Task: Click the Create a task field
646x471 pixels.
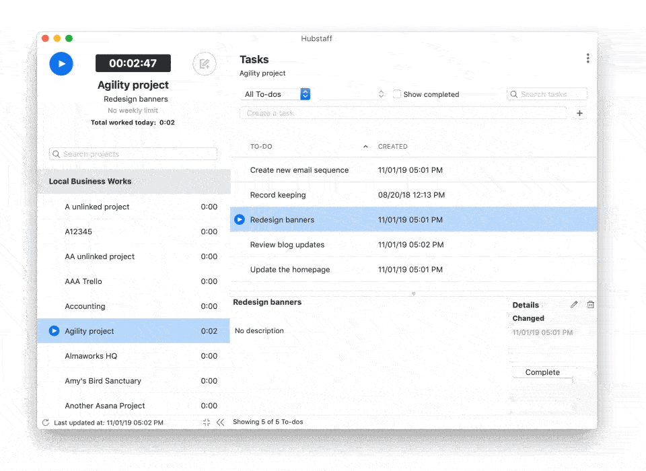Action: 403,113
